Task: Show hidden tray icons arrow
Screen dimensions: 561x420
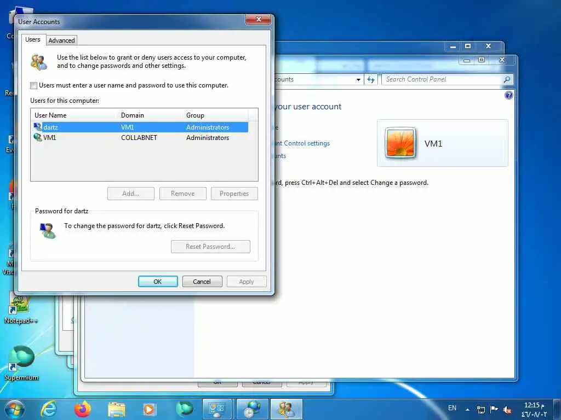Action: (x=467, y=409)
